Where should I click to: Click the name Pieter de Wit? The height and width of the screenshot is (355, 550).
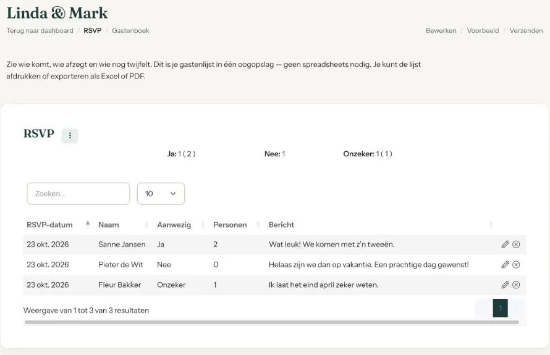[121, 265]
